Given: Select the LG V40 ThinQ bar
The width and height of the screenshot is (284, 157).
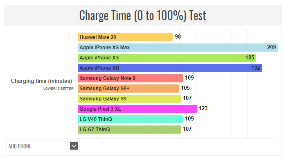Looking at the screenshot, I should (x=131, y=119).
